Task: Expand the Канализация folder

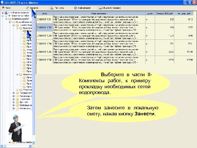Action: [14, 96]
